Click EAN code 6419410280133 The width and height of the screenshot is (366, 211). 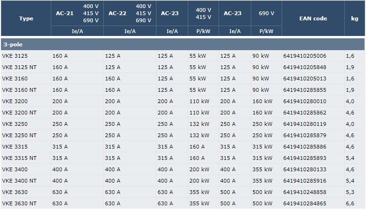point(305,169)
